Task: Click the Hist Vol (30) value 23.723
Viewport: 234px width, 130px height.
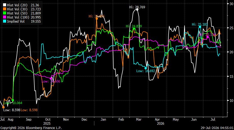Action: tap(36, 9)
